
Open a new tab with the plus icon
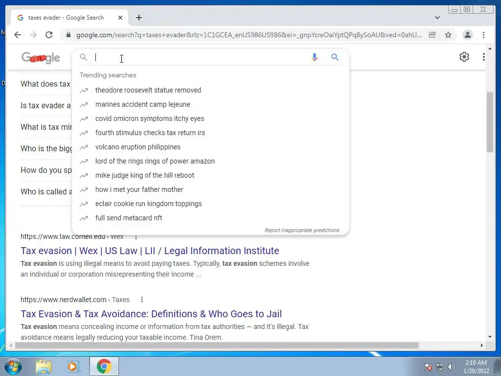138,18
